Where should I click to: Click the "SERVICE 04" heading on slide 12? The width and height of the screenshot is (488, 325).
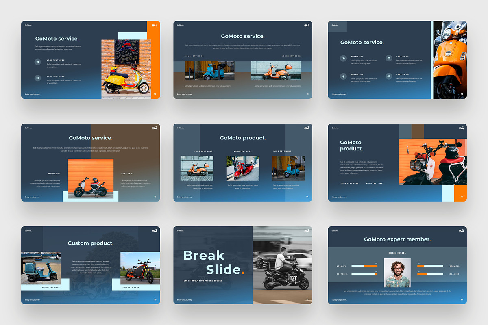tap(403, 74)
